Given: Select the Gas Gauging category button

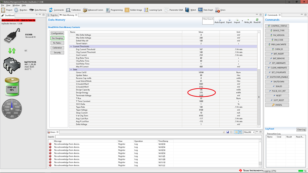Looking at the screenshot, I should tap(57, 38).
